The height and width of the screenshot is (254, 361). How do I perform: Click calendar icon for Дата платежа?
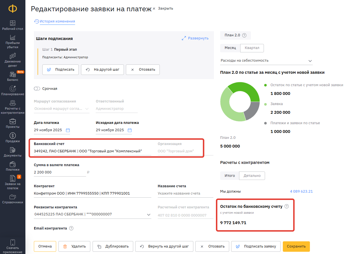coord(68,130)
